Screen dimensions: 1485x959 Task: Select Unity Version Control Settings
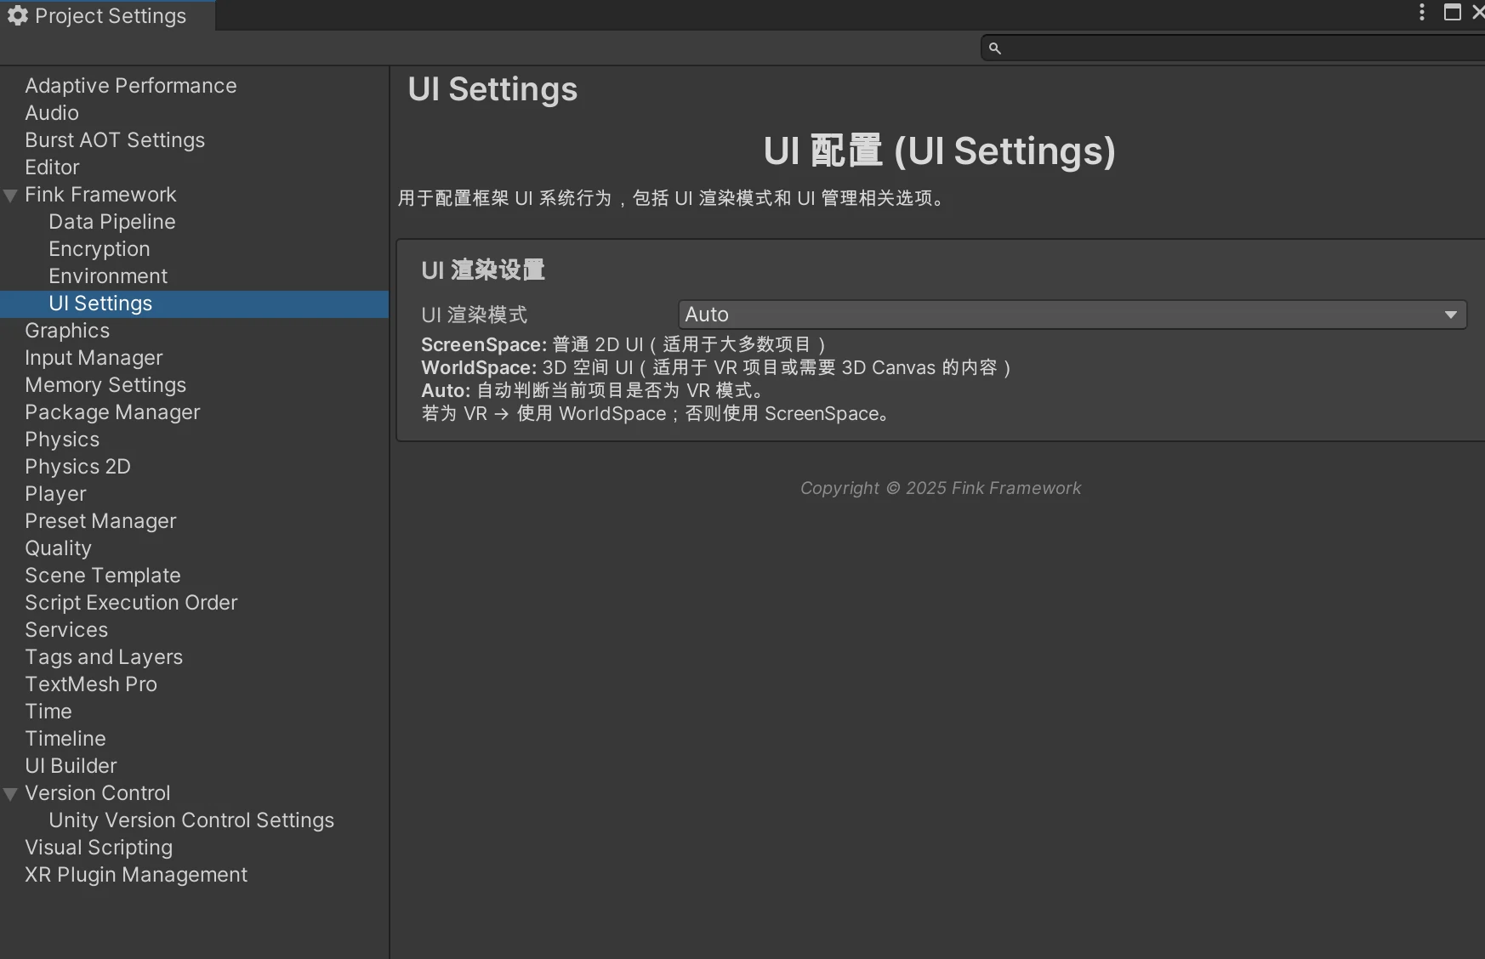191,820
